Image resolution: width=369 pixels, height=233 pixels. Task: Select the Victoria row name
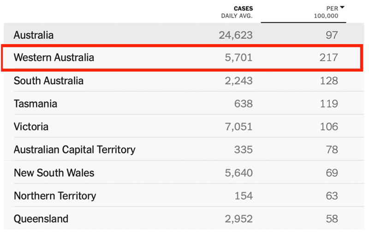coord(31,127)
